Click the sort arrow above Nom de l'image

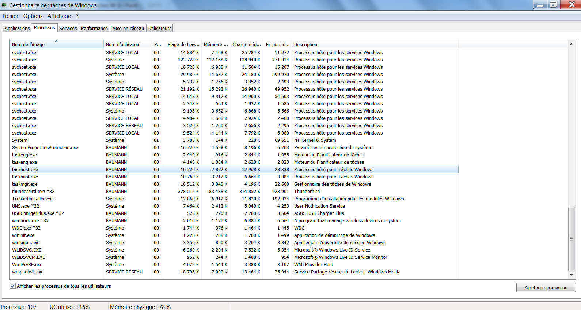[56, 41]
